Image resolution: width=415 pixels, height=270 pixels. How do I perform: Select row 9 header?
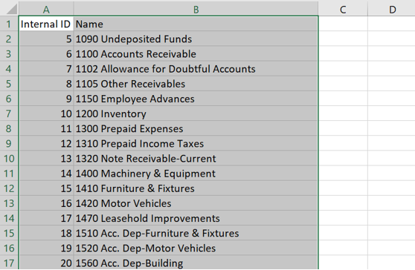9,144
